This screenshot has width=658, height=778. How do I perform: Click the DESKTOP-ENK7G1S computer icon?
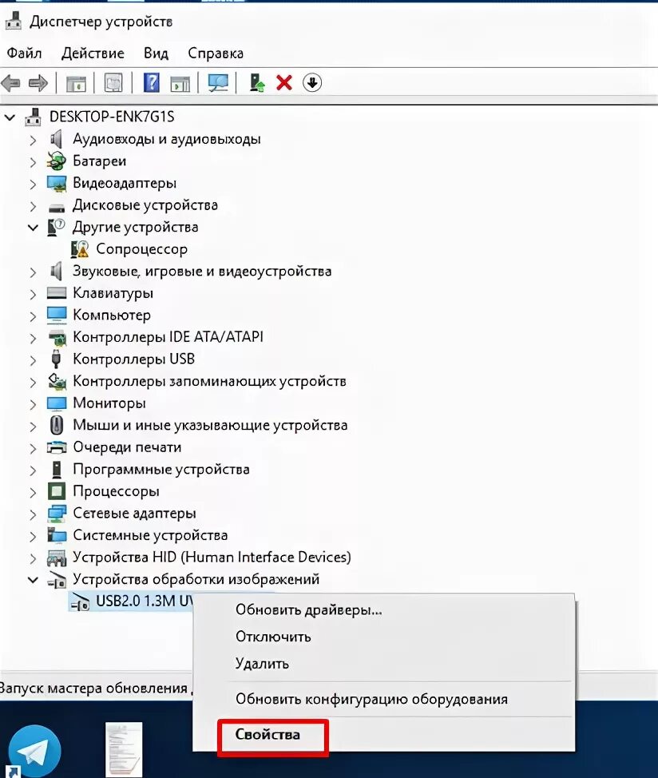[34, 117]
